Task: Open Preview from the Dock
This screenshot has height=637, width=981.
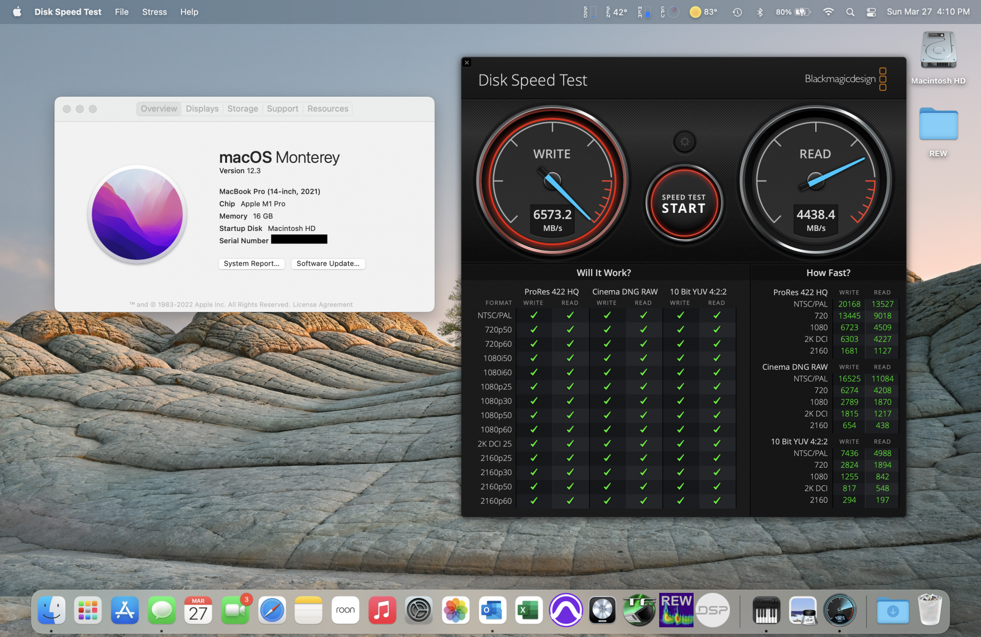Action: [803, 610]
